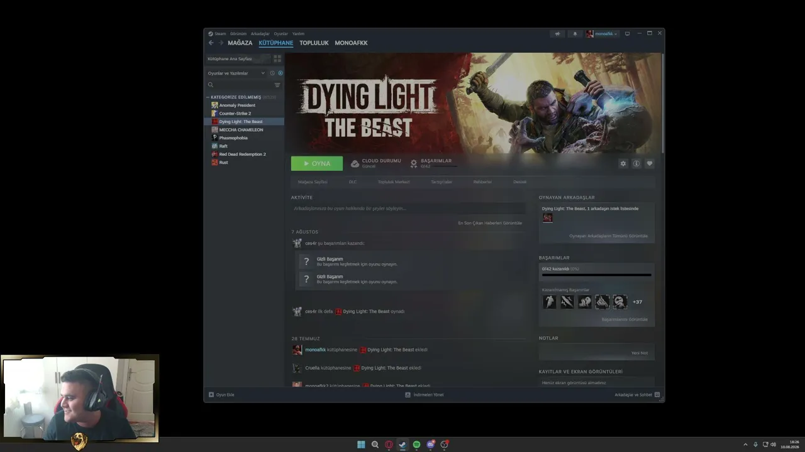Click the cloud status icon

(x=355, y=163)
